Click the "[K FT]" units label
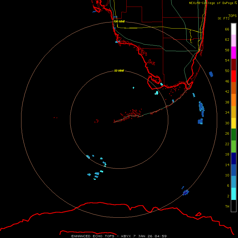This screenshot has height=238, width=238. 223,19
